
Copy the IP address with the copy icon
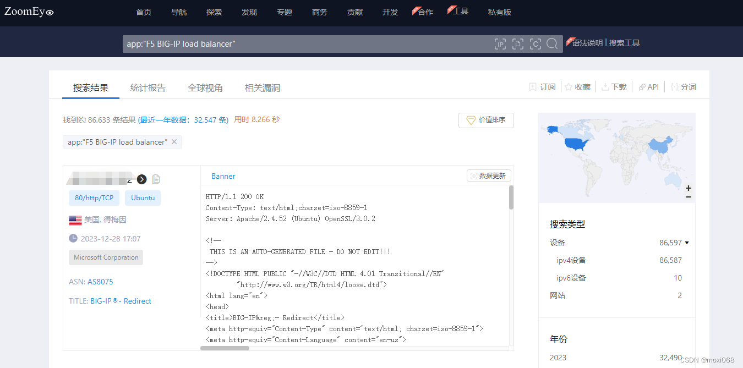[x=156, y=179]
